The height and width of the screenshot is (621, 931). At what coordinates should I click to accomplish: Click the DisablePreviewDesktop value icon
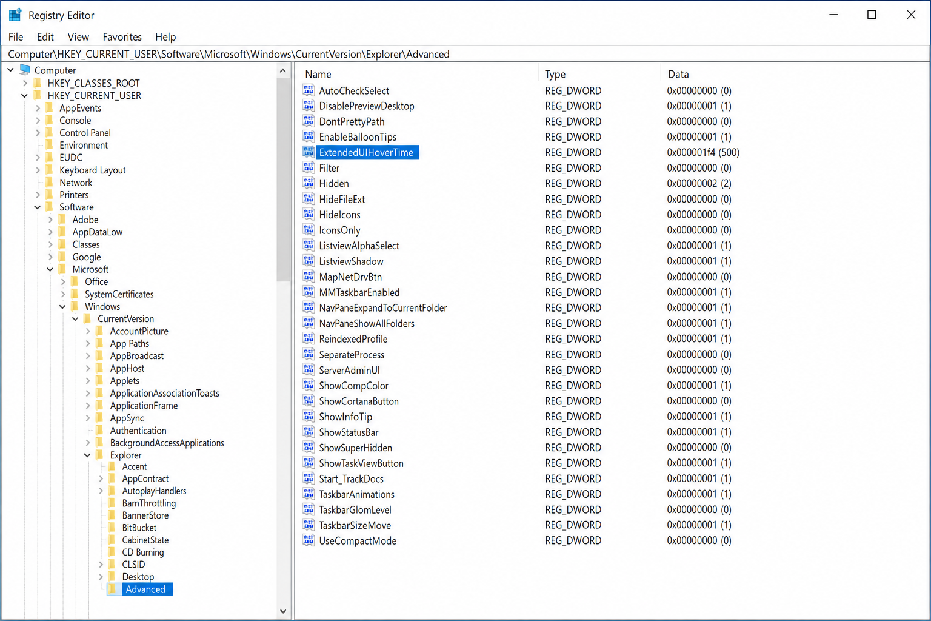(309, 106)
